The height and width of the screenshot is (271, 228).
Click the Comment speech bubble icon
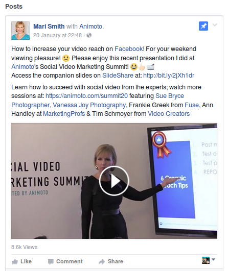coord(51,262)
